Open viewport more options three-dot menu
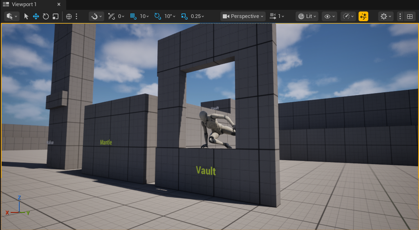419x230 pixels. click(400, 16)
